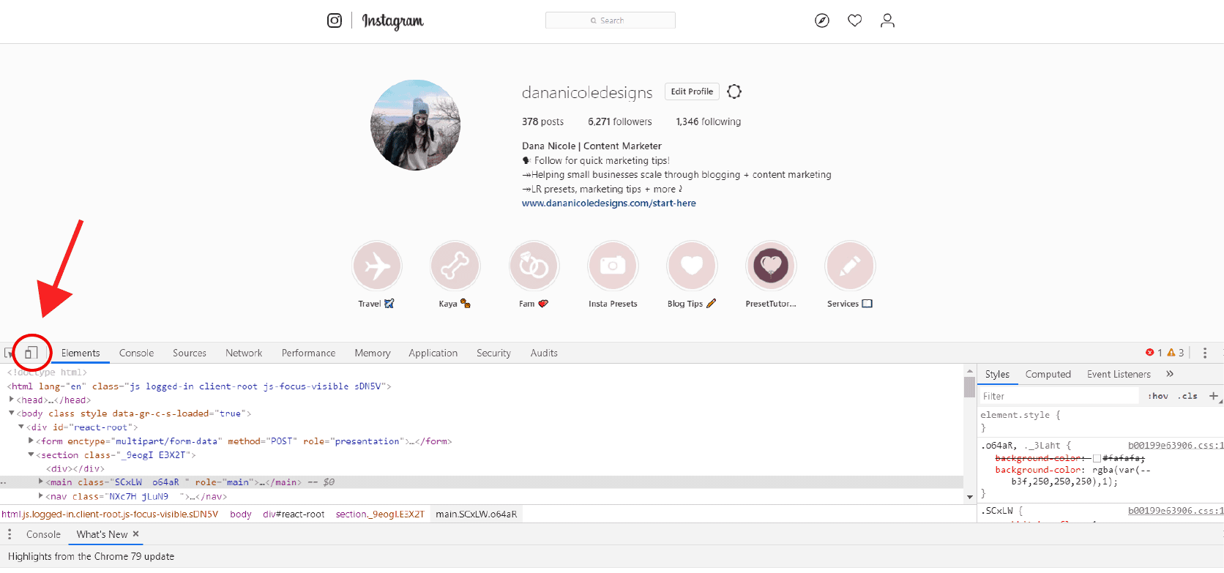Select the html.js.logged-in breadcrumb item
The height and width of the screenshot is (573, 1224).
[110, 514]
